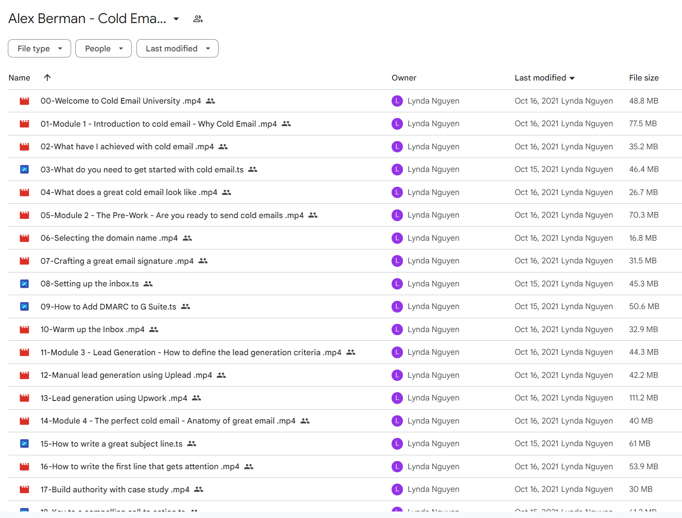Click the owner avatar in the 02-What have I achieved row
The image size is (682, 518).
tap(397, 147)
